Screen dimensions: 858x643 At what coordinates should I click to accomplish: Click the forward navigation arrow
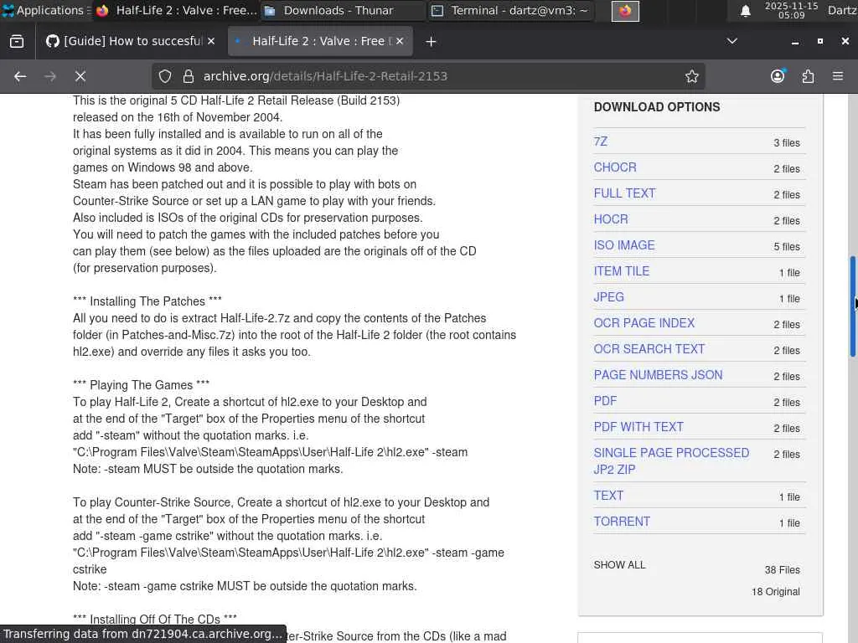tap(50, 76)
